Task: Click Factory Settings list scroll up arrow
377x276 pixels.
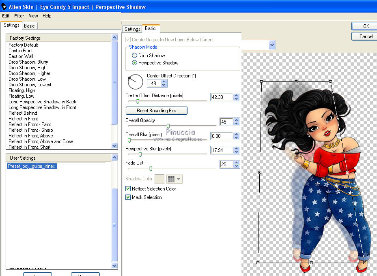Action: [114, 37]
